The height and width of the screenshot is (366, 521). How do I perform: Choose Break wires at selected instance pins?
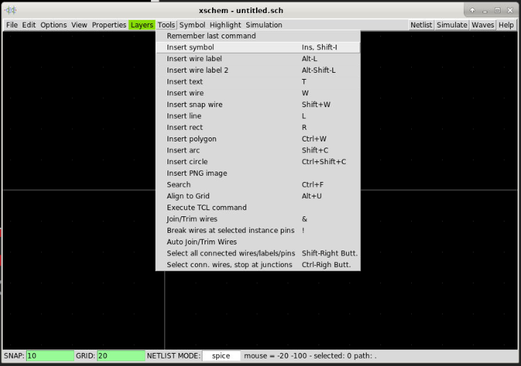(x=258, y=230)
